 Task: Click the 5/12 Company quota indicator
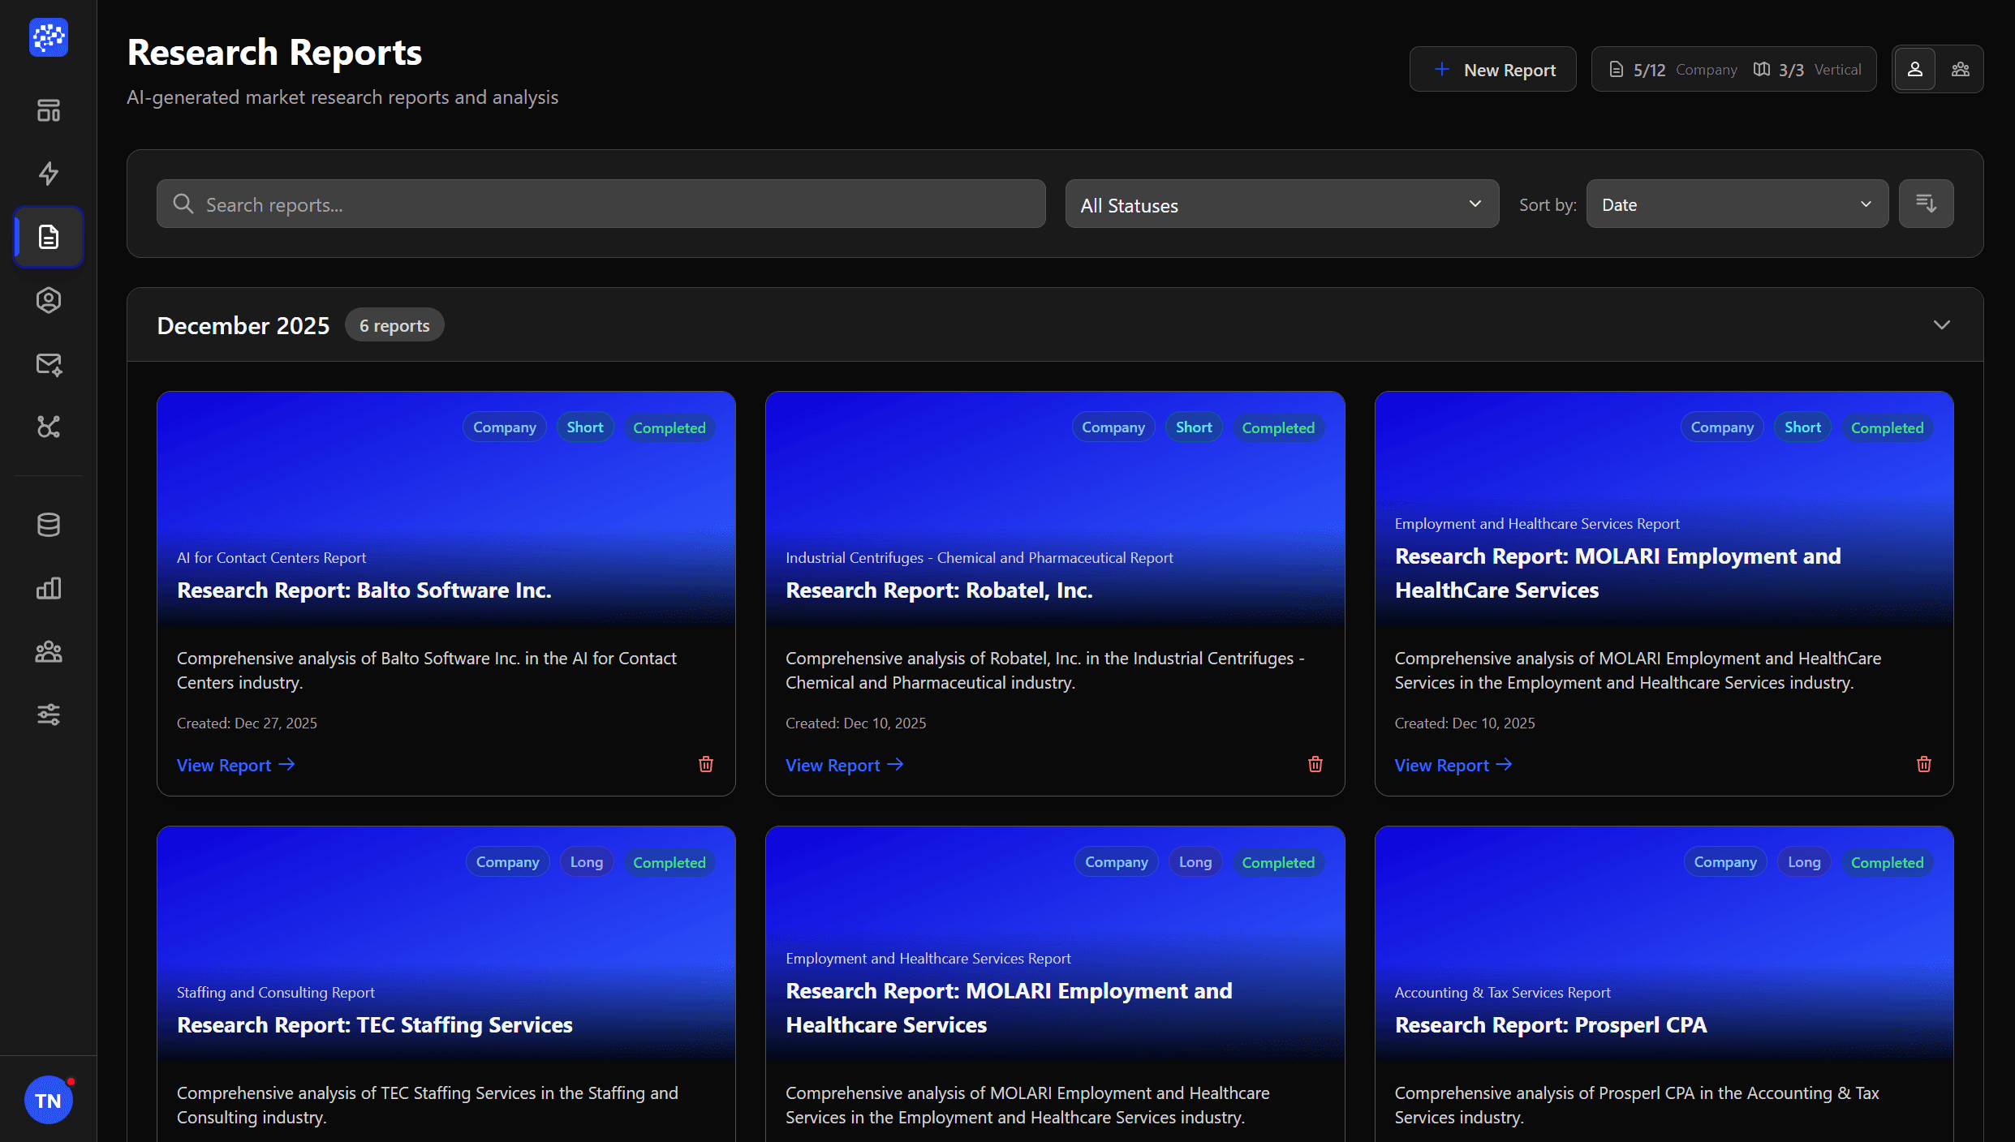(x=1673, y=70)
